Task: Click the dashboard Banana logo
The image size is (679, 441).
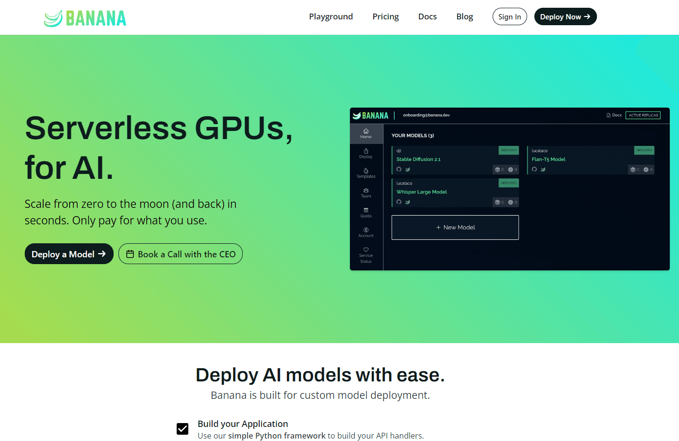Action: pyautogui.click(x=371, y=115)
